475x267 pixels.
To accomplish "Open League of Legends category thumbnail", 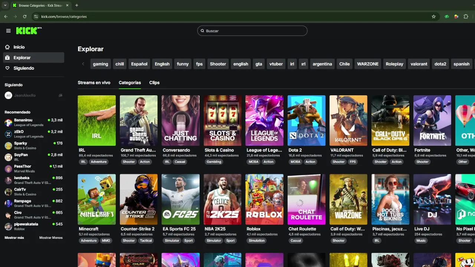I will (264, 121).
